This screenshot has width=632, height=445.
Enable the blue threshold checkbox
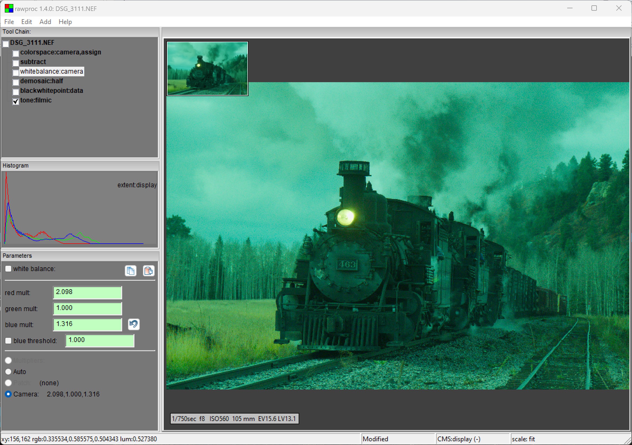click(8, 341)
